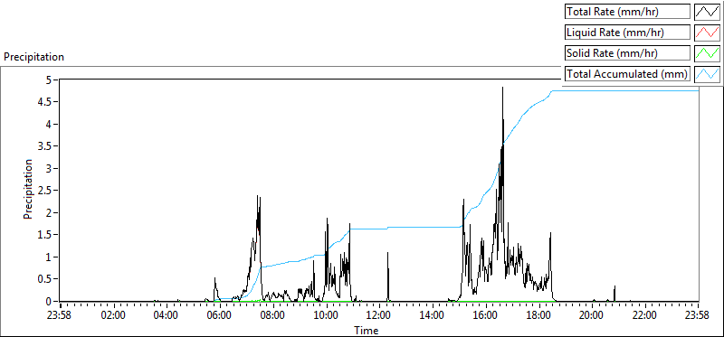This screenshot has width=724, height=337.
Task: Click the tallest rate peak near 16:30
Action: 502,88
